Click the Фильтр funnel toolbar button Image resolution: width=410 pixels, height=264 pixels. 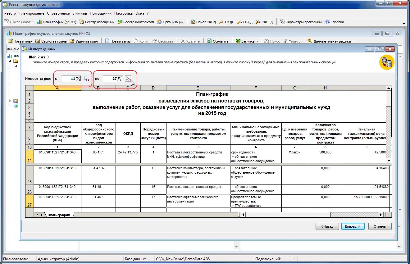[292, 41]
